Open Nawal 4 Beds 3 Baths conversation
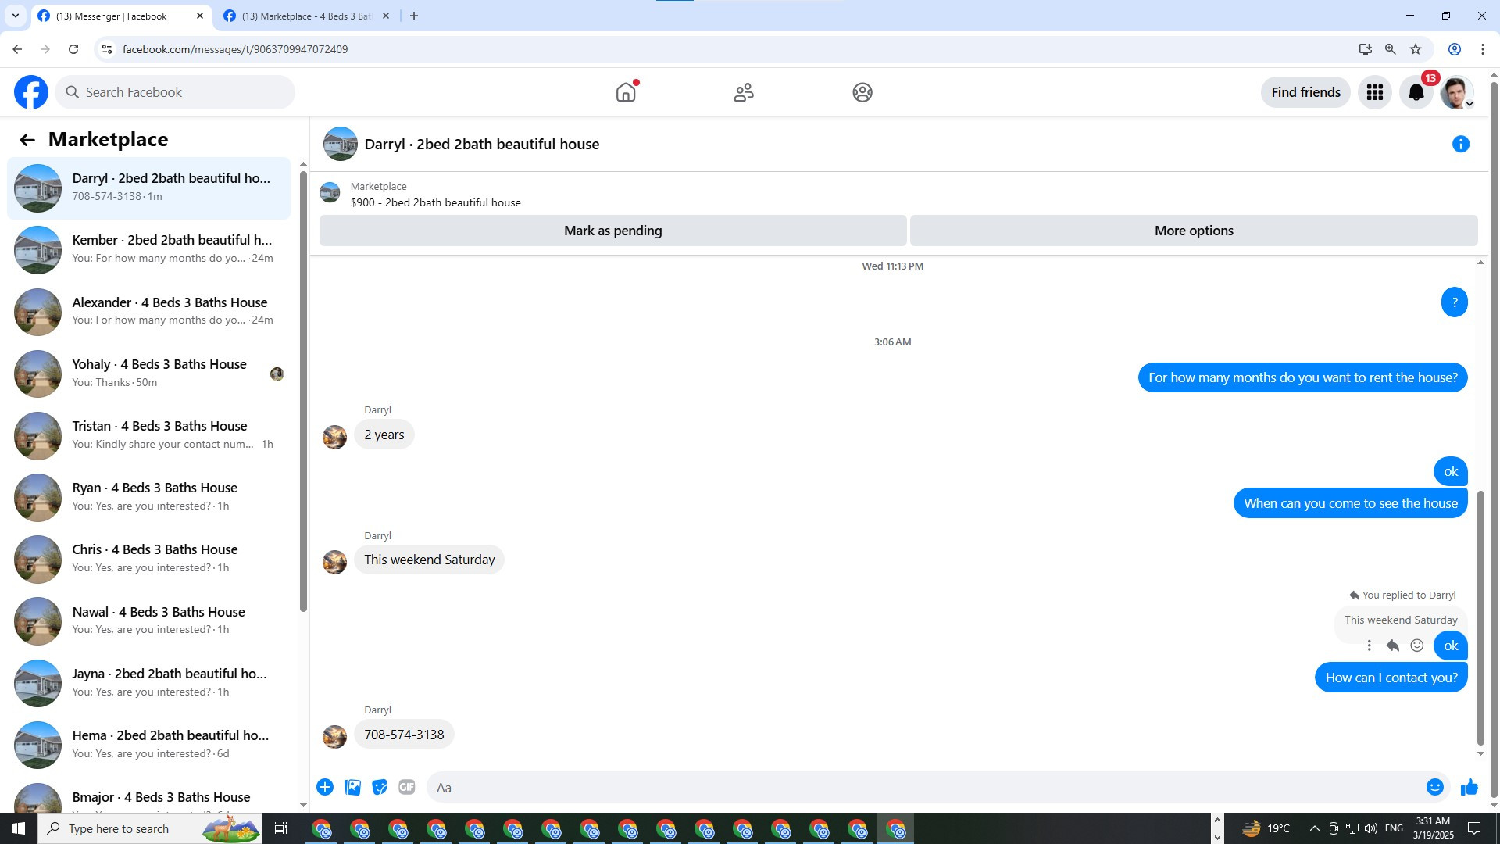Viewport: 1500px width, 844px height. tap(148, 620)
